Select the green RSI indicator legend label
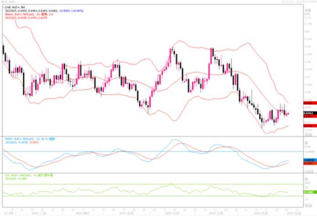The image size is (317, 216). pyautogui.click(x=29, y=175)
